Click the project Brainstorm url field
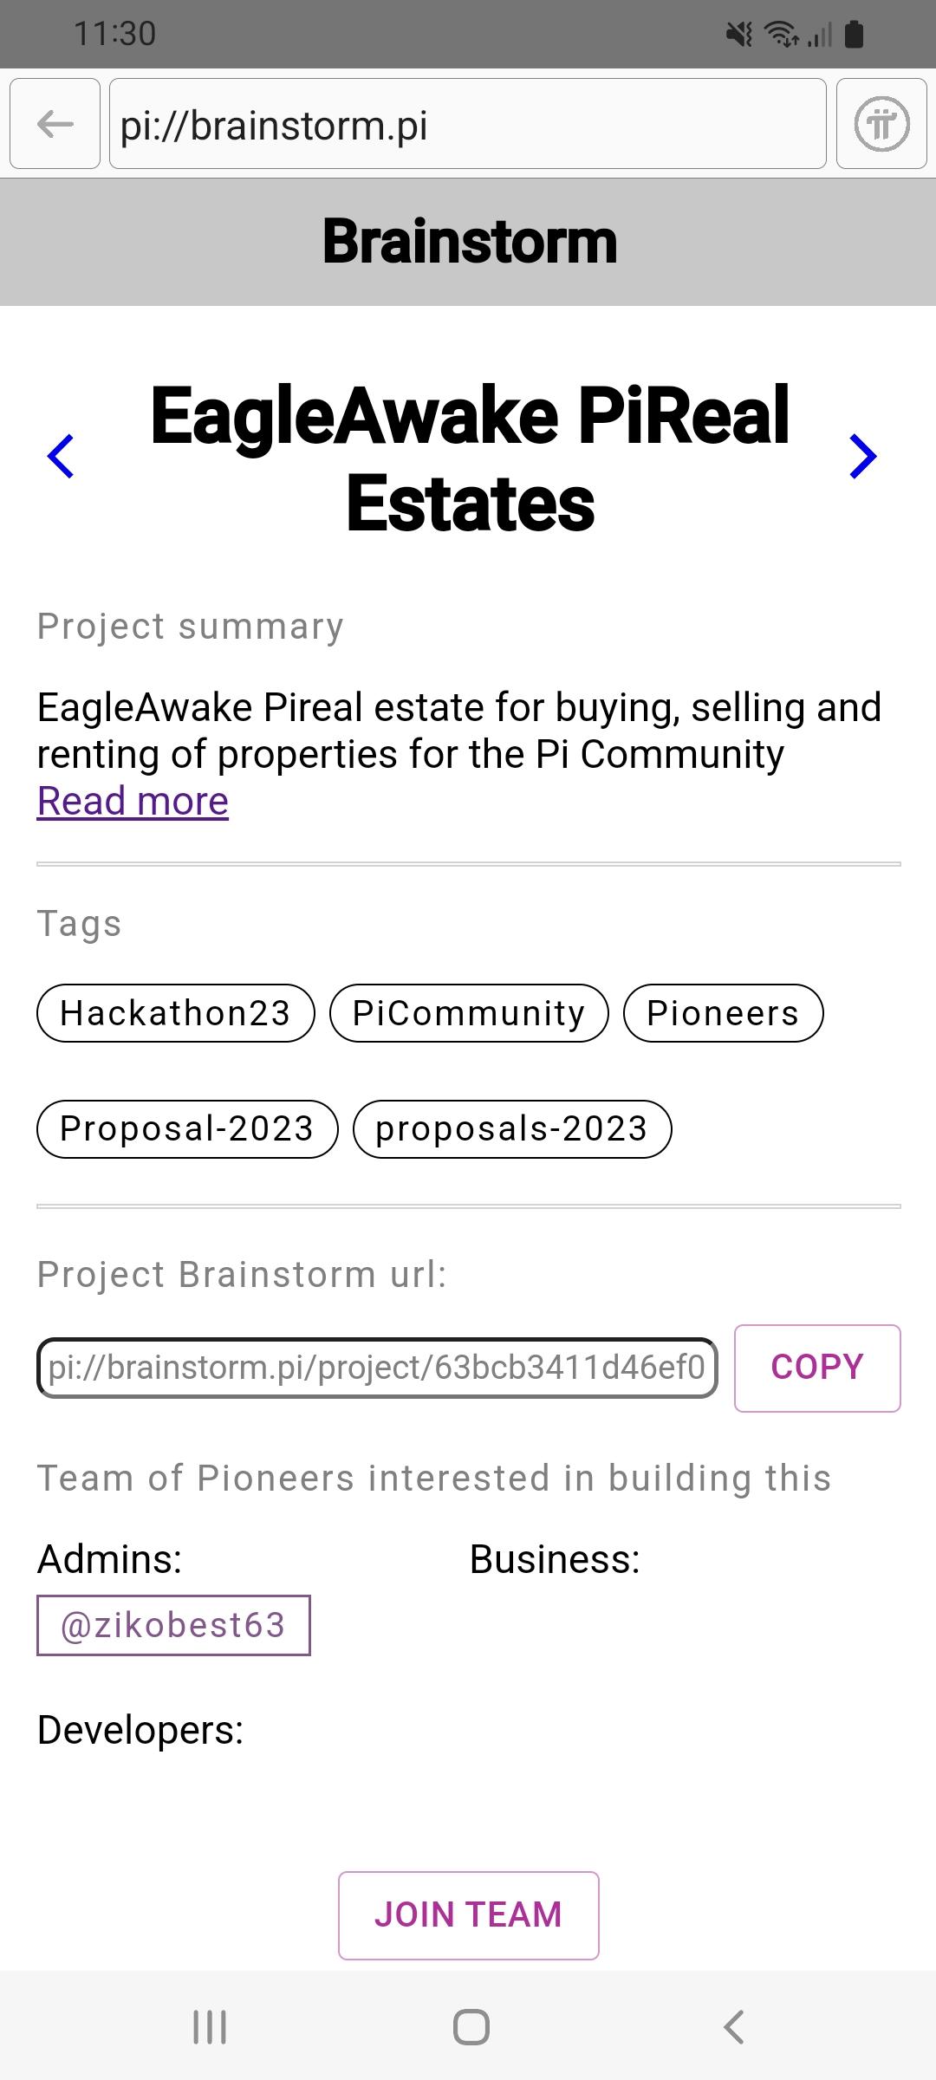 (377, 1368)
